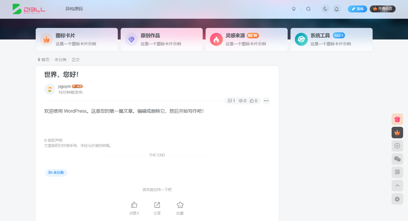Image resolution: width=408 pixels, height=221 pixels.
Task: Toggle dark mode with the moon icon
Action: coord(325,9)
